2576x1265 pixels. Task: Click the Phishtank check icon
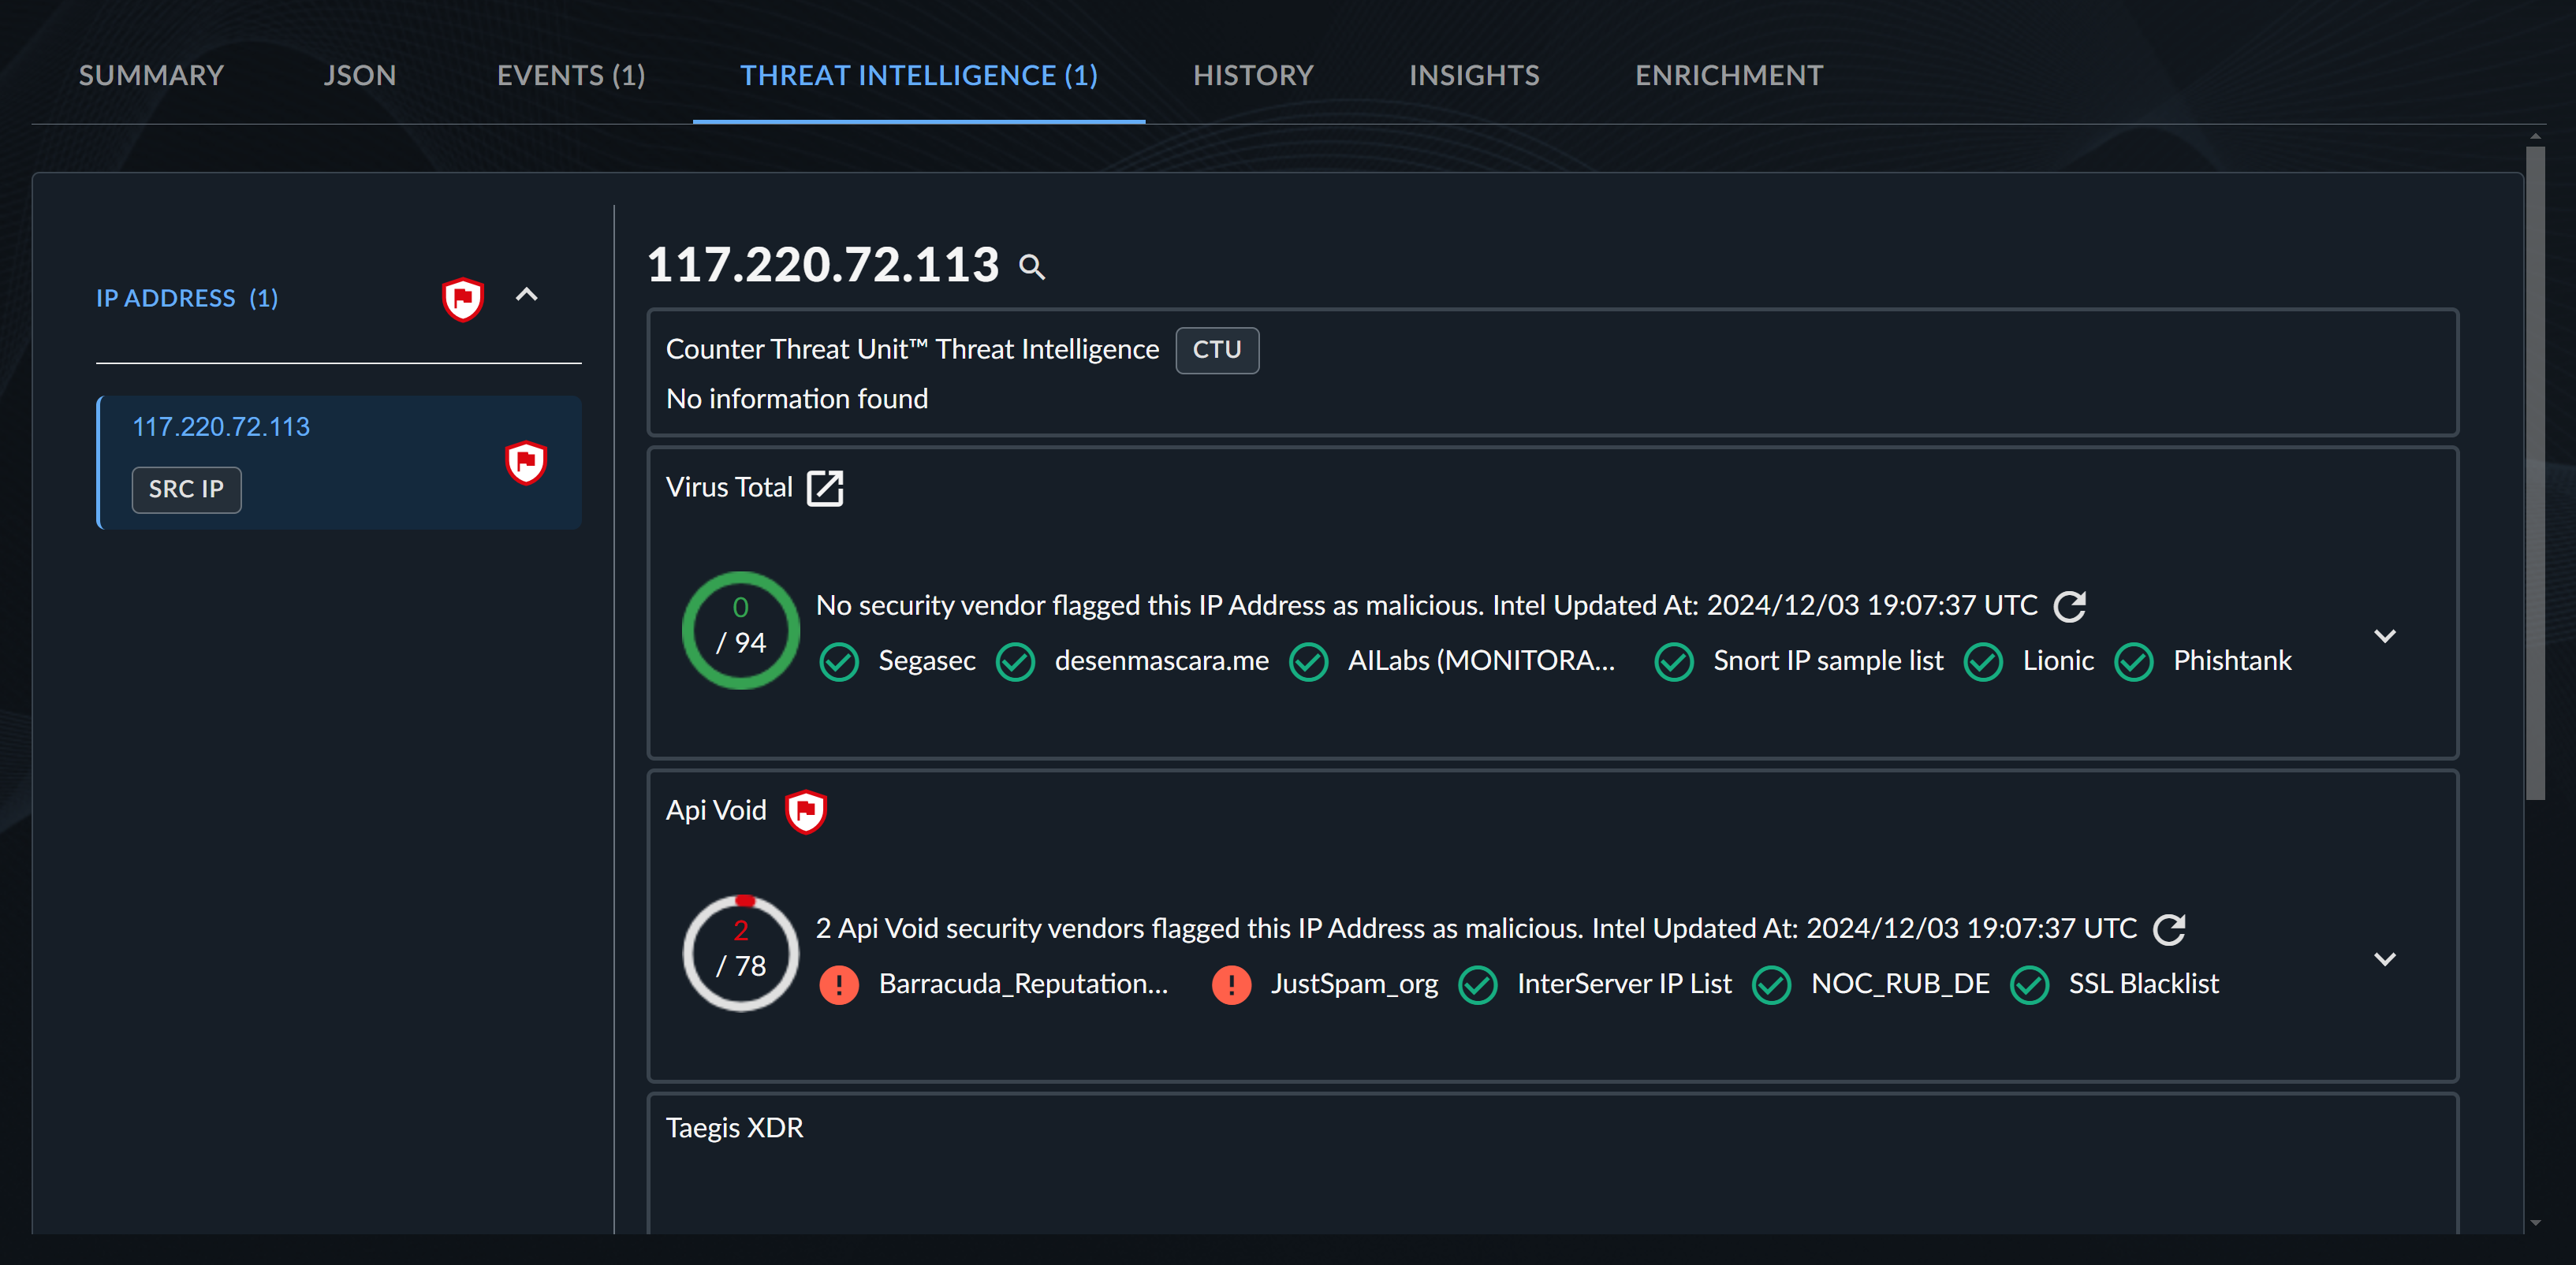(2134, 661)
